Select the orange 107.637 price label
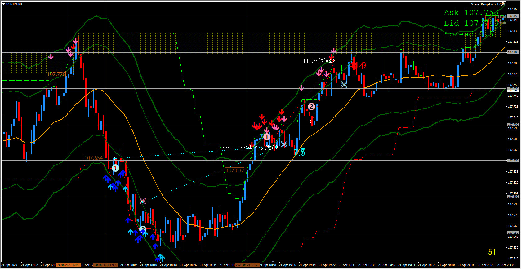 click(235, 170)
